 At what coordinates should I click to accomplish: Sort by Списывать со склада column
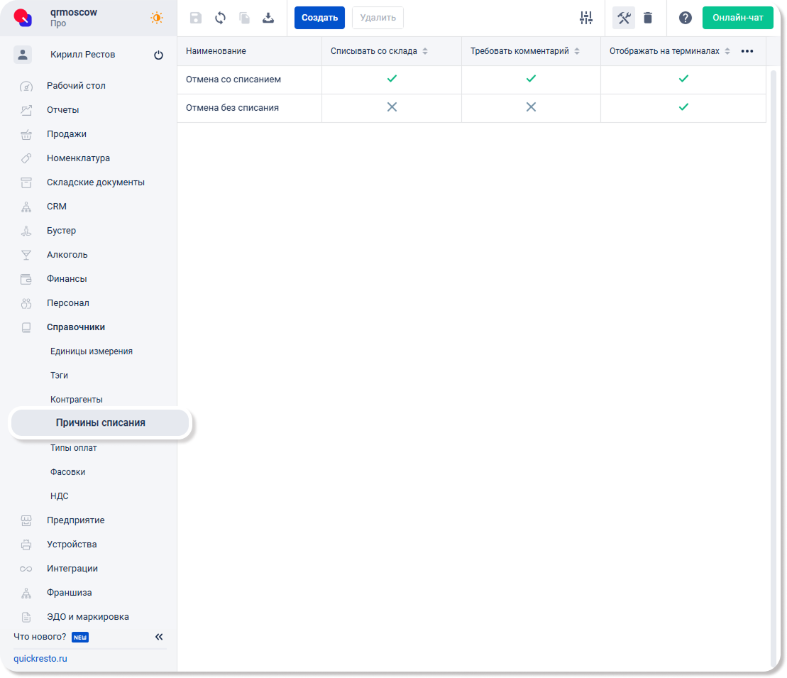pos(425,51)
